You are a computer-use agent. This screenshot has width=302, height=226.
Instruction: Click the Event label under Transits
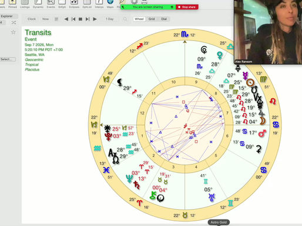click(x=31, y=39)
